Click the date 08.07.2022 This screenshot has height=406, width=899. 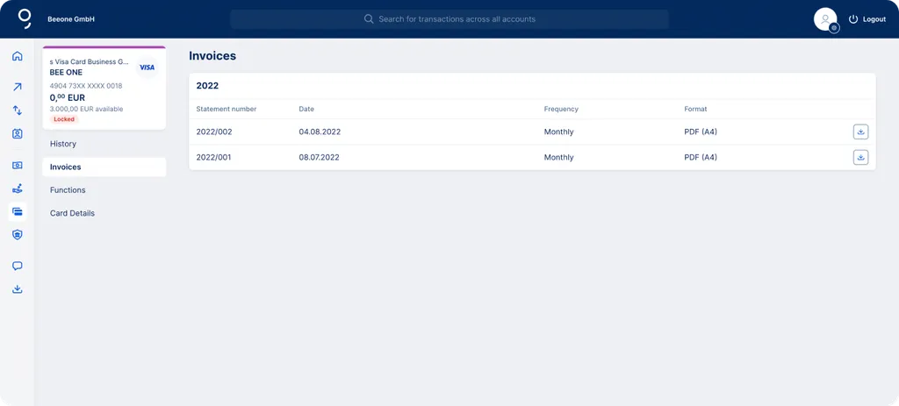pos(319,157)
